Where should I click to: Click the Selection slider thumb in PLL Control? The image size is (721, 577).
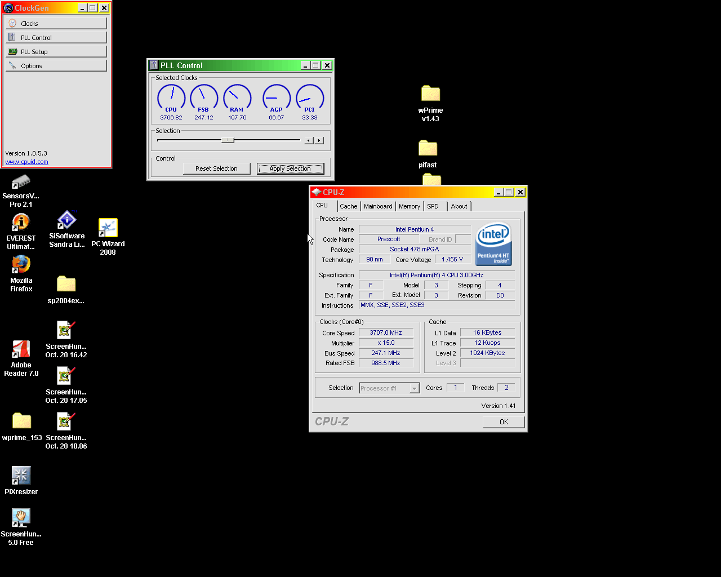click(228, 140)
